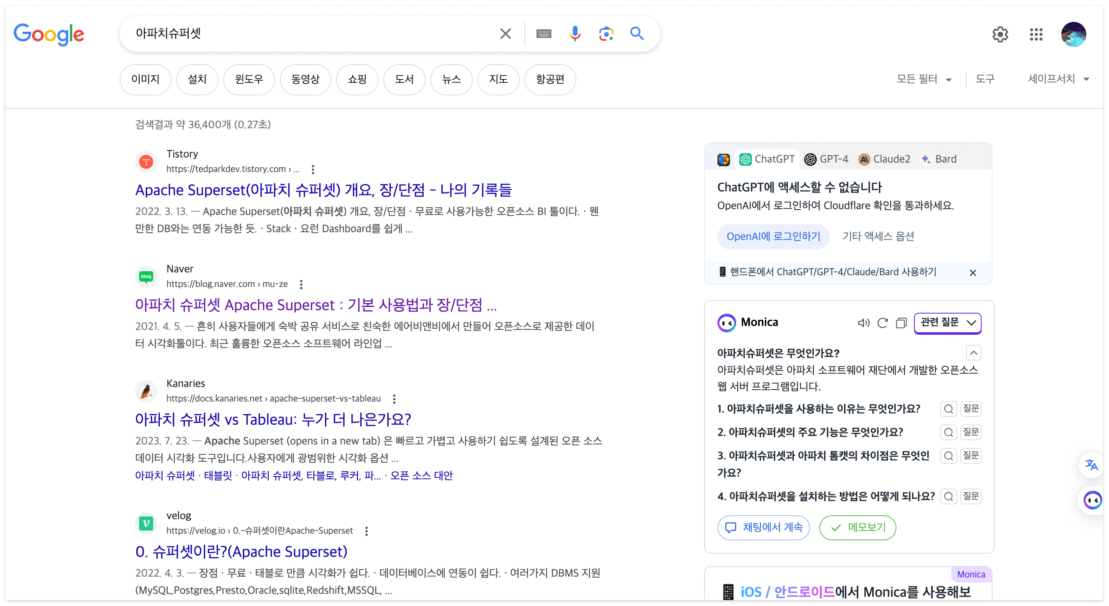Select the 설치 filter chip
1109x606 pixels.
click(x=197, y=79)
